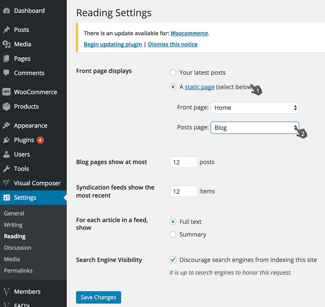Viewport: 325px width, 307px height.
Task: Select the Full text radio button
Action: (173, 222)
